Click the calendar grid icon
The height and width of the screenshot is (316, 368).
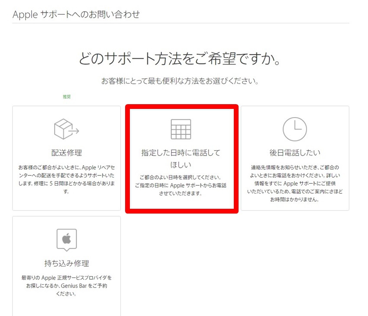pyautogui.click(x=181, y=129)
